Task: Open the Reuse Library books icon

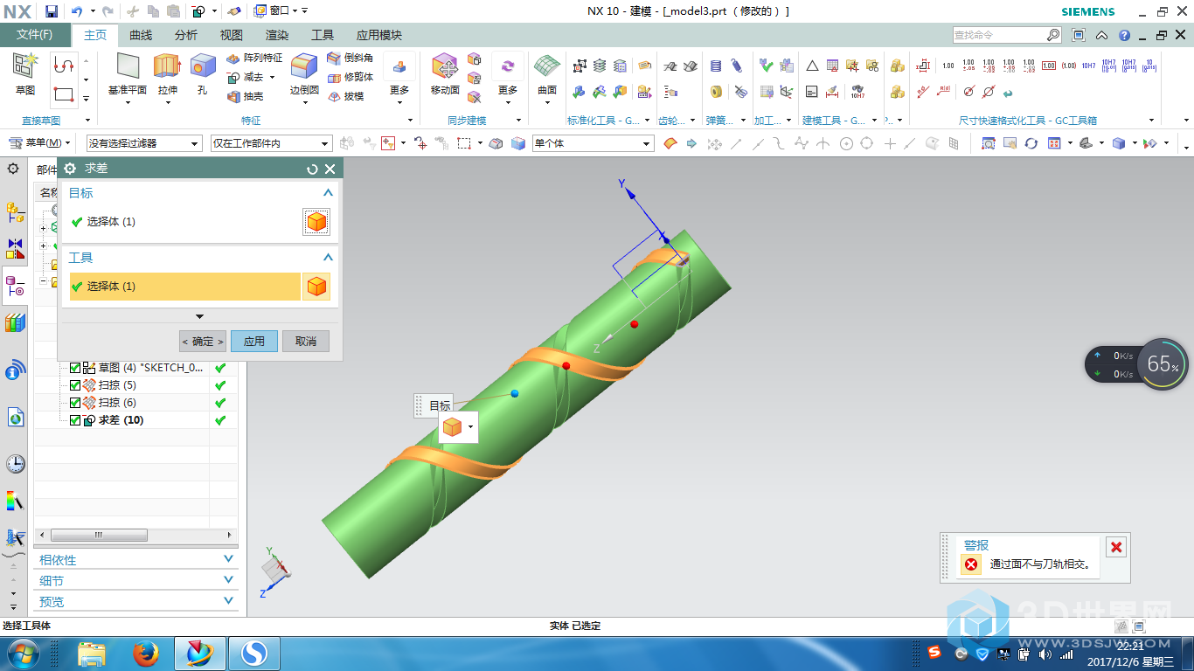Action: tap(16, 323)
